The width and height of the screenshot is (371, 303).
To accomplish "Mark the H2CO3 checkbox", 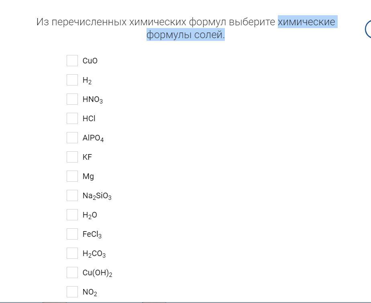I will (x=72, y=253).
